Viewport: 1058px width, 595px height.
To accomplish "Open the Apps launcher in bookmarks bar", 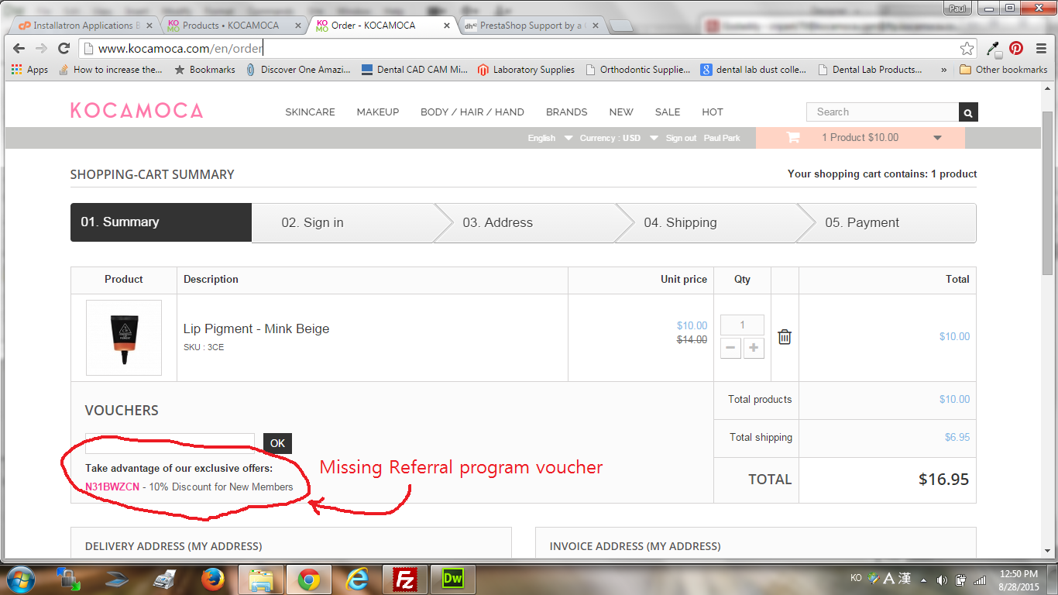I will (30, 70).
